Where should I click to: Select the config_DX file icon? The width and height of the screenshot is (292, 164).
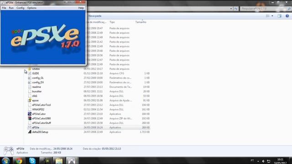[x=30, y=82]
